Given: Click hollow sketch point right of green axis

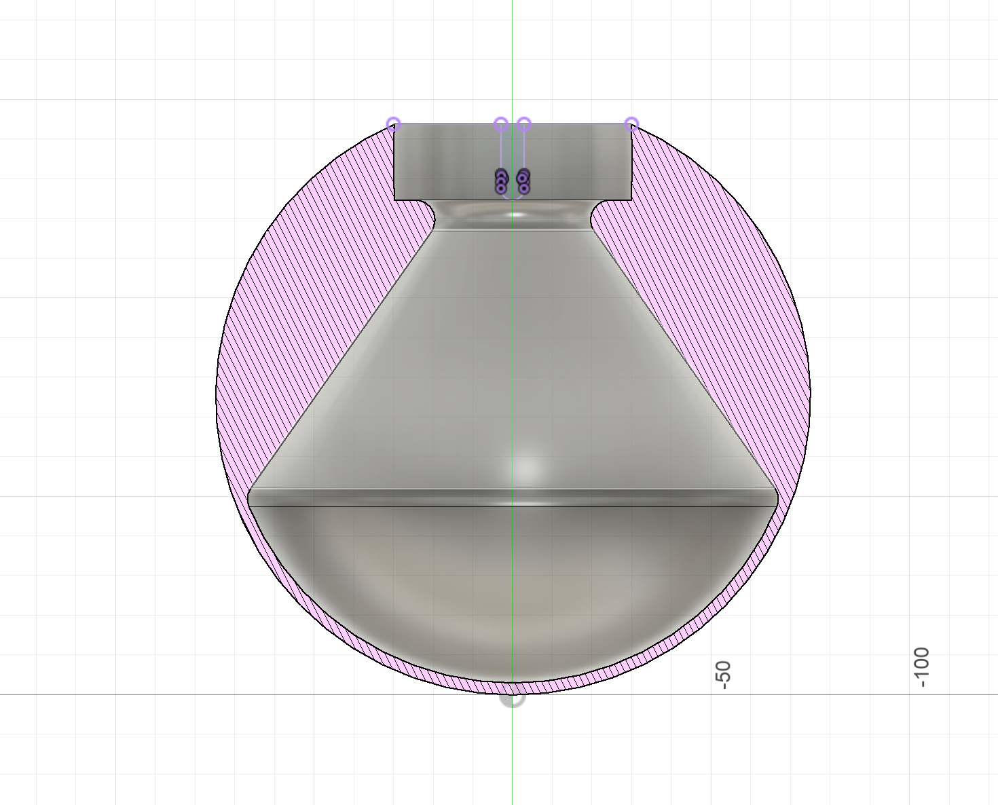Looking at the screenshot, I should tap(523, 124).
